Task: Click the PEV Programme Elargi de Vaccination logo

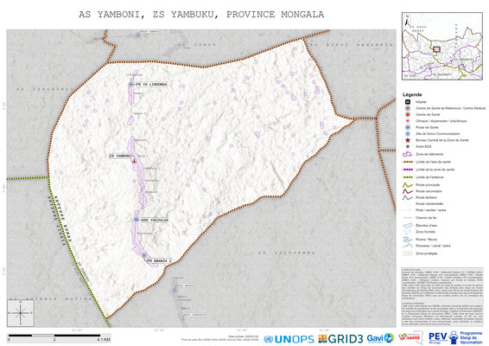Action: tap(455, 337)
